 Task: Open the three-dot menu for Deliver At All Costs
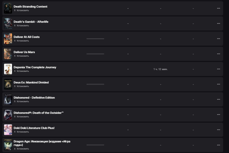[219, 39]
